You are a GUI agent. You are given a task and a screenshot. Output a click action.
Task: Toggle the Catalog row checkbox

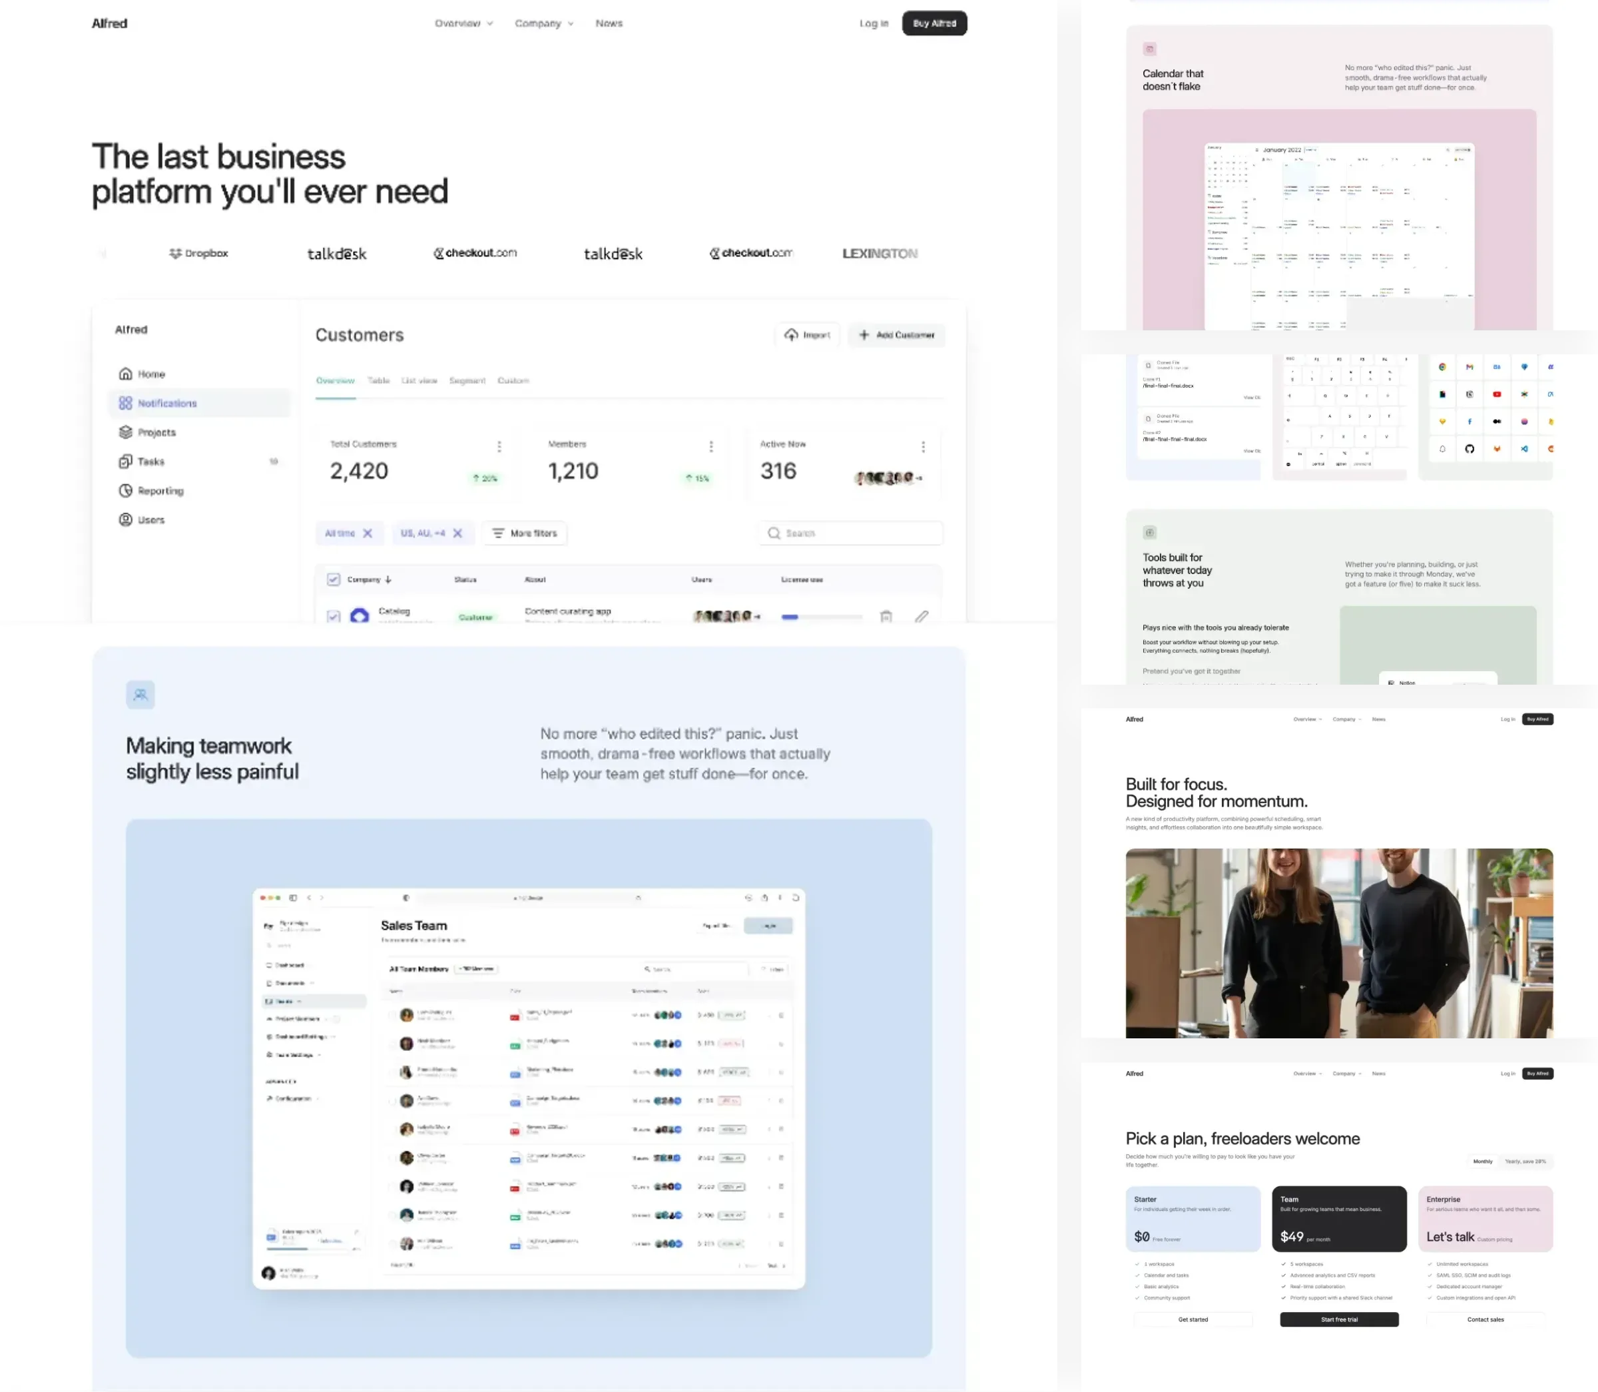tap(333, 616)
